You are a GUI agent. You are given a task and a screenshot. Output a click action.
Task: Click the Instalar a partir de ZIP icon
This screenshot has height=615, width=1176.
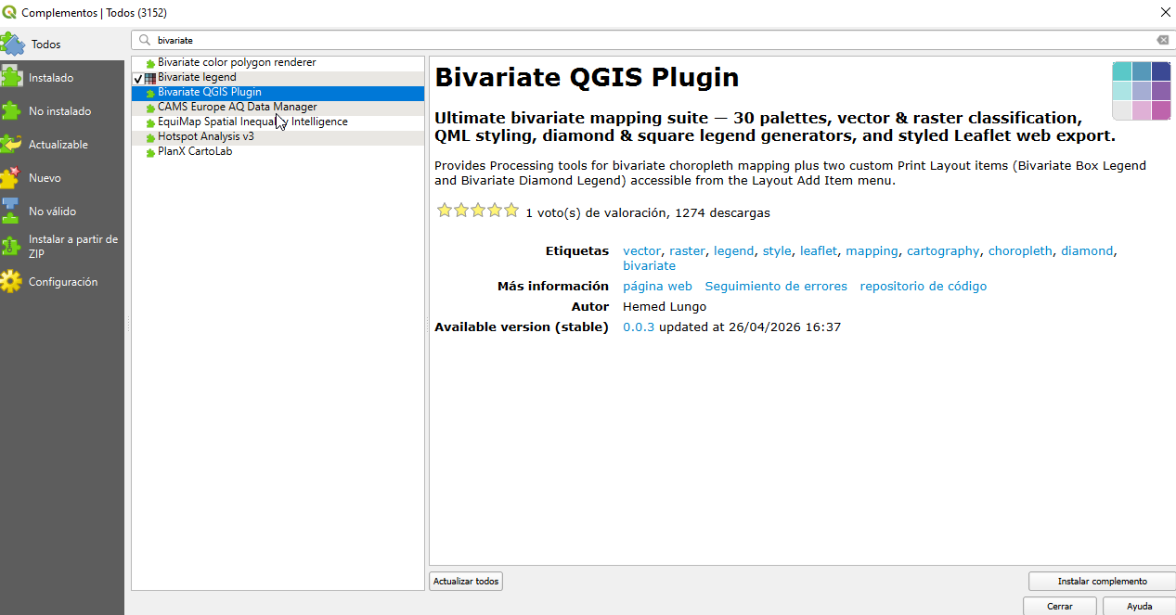pos(11,246)
